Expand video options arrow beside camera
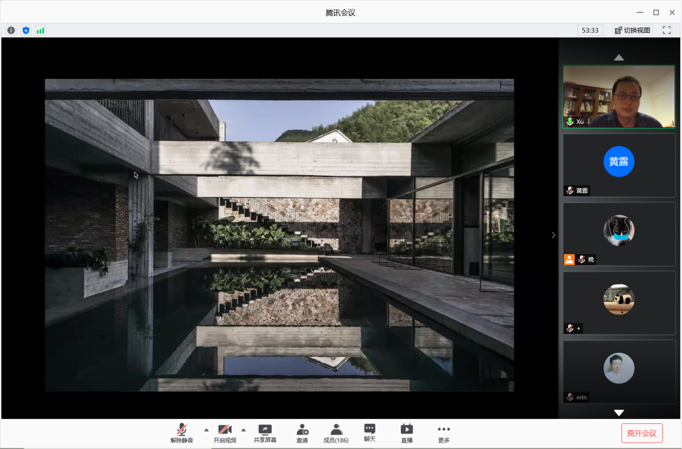 pos(244,430)
